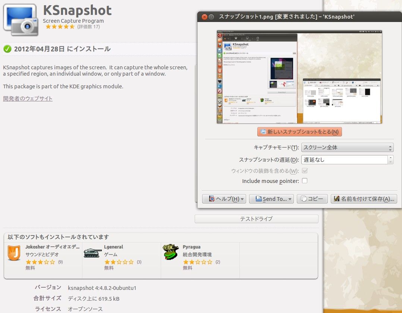The height and width of the screenshot is (313, 402).
Task: Copy the snapshot with the コピー button
Action: pyautogui.click(x=312, y=199)
